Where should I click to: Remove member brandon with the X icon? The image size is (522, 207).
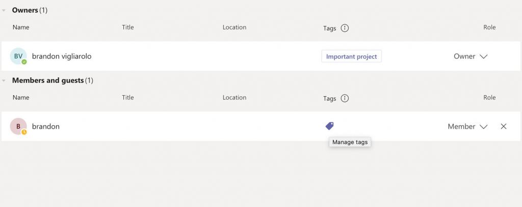(x=504, y=127)
